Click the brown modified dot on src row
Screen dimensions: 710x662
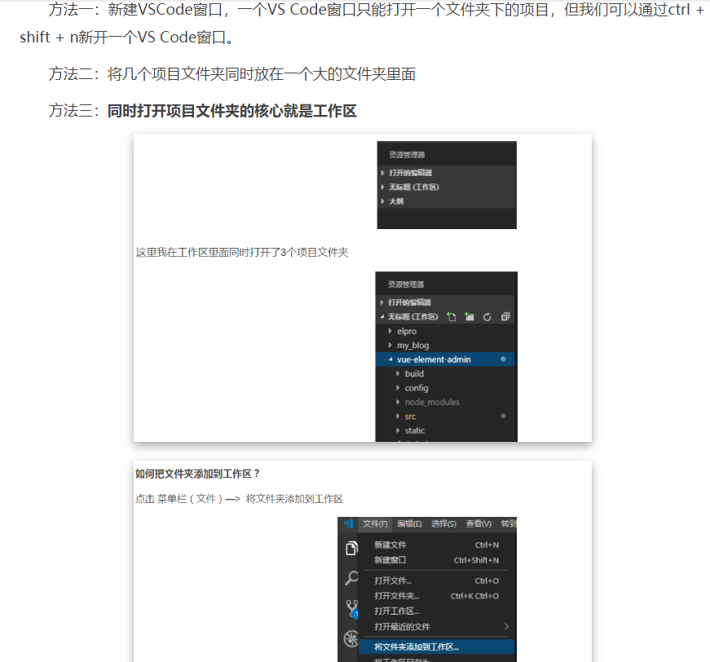pyautogui.click(x=503, y=416)
